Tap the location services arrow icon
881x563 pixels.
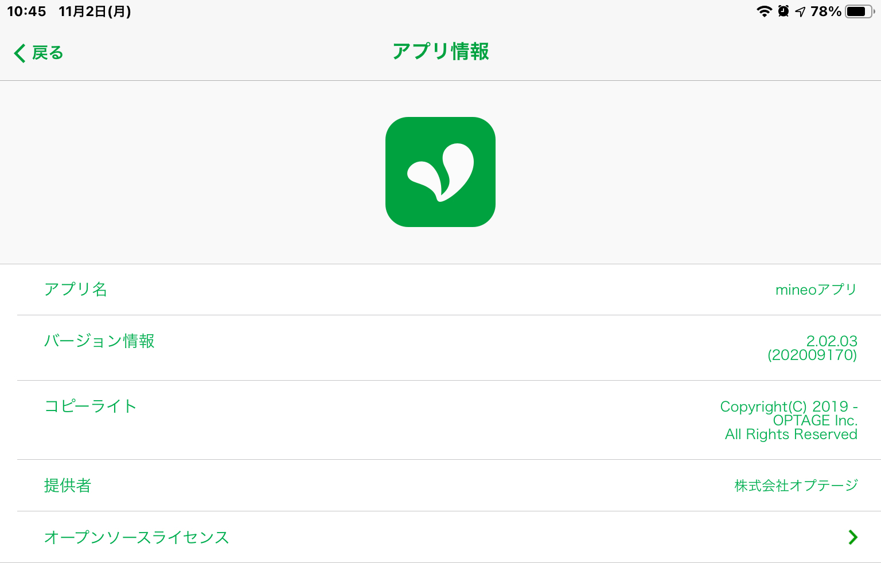click(x=801, y=11)
